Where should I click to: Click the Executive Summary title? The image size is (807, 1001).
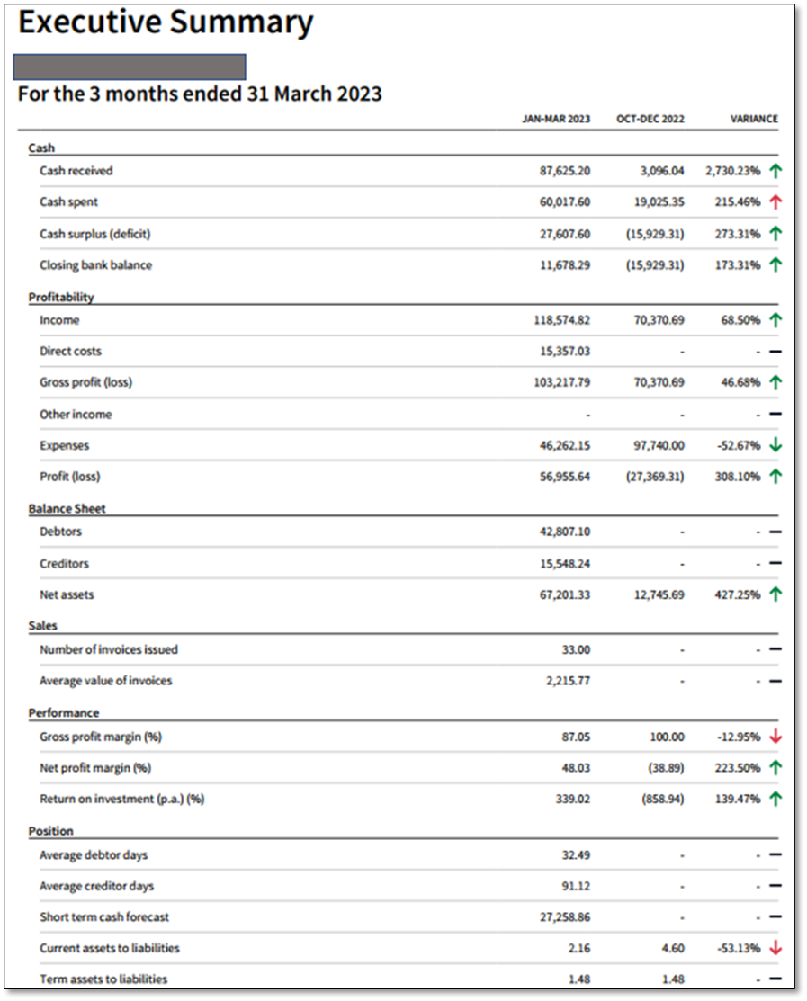click(166, 23)
